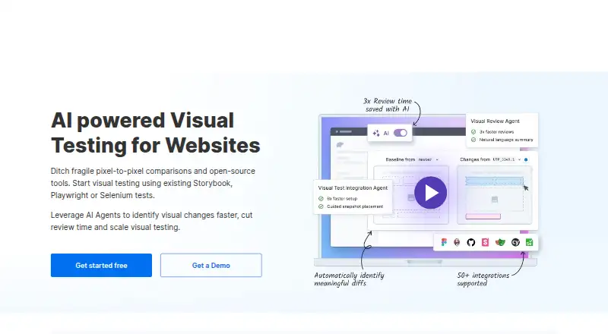Click the 'AI powered Visual Testing for Websites' heading
The image size is (608, 334).
[x=155, y=133]
